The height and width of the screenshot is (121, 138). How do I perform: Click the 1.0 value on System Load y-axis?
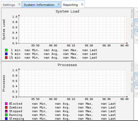tap(15, 17)
